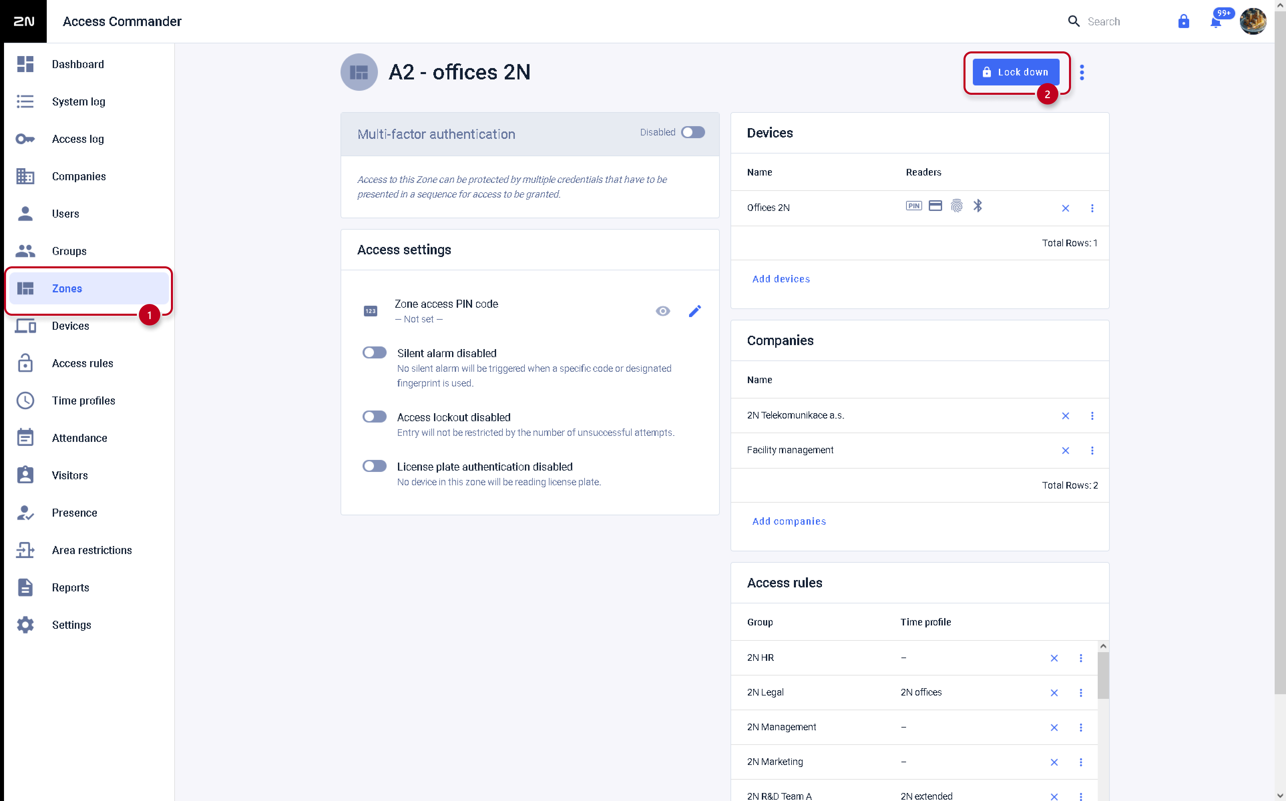Open Access rules in sidebar
The width and height of the screenshot is (1286, 801).
tap(89, 363)
